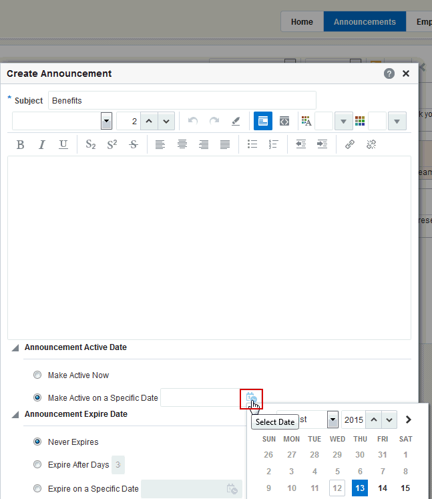Undo the last edit
Viewport: 432px width, 499px height.
point(193,121)
